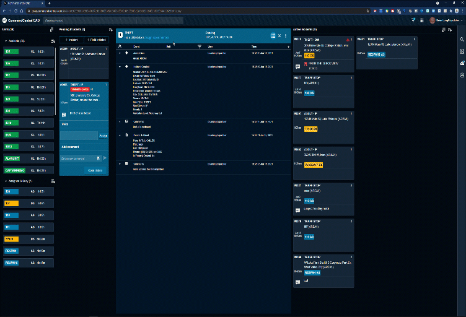Select the yellow TFIGH unit badge
Viewport: 466px width, 317px height.
[12, 239]
